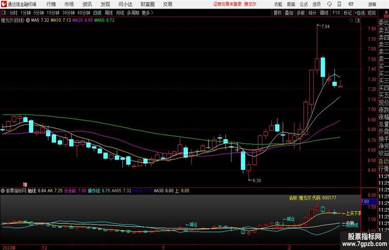The height and width of the screenshot is (250, 389).
Task: Click the 2023年 time axis label
Action: [x=9, y=247]
